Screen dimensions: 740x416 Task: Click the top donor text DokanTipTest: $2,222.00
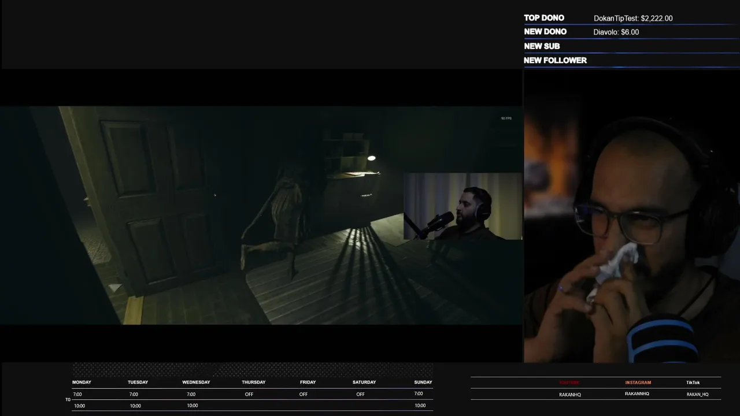633,18
